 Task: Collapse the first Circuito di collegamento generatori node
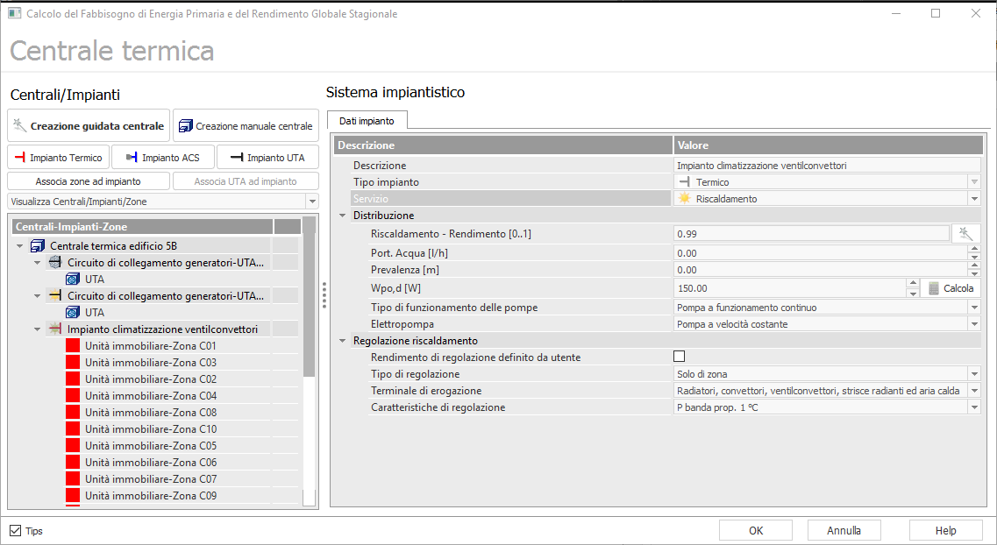[37, 262]
